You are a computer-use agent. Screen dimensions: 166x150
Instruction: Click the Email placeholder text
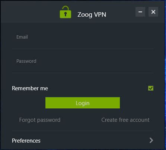click(22, 37)
